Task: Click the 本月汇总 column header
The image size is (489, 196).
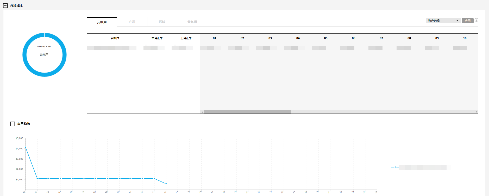Action: pos(157,38)
